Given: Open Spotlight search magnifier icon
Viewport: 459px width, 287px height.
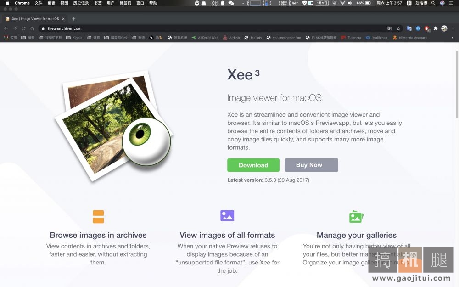Looking at the screenshot, I should tap(433, 3).
